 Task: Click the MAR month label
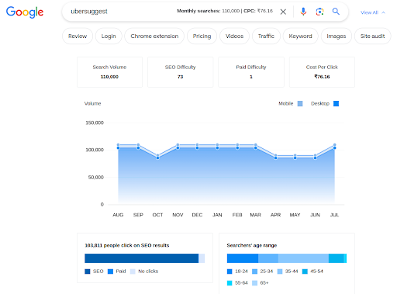point(256,215)
